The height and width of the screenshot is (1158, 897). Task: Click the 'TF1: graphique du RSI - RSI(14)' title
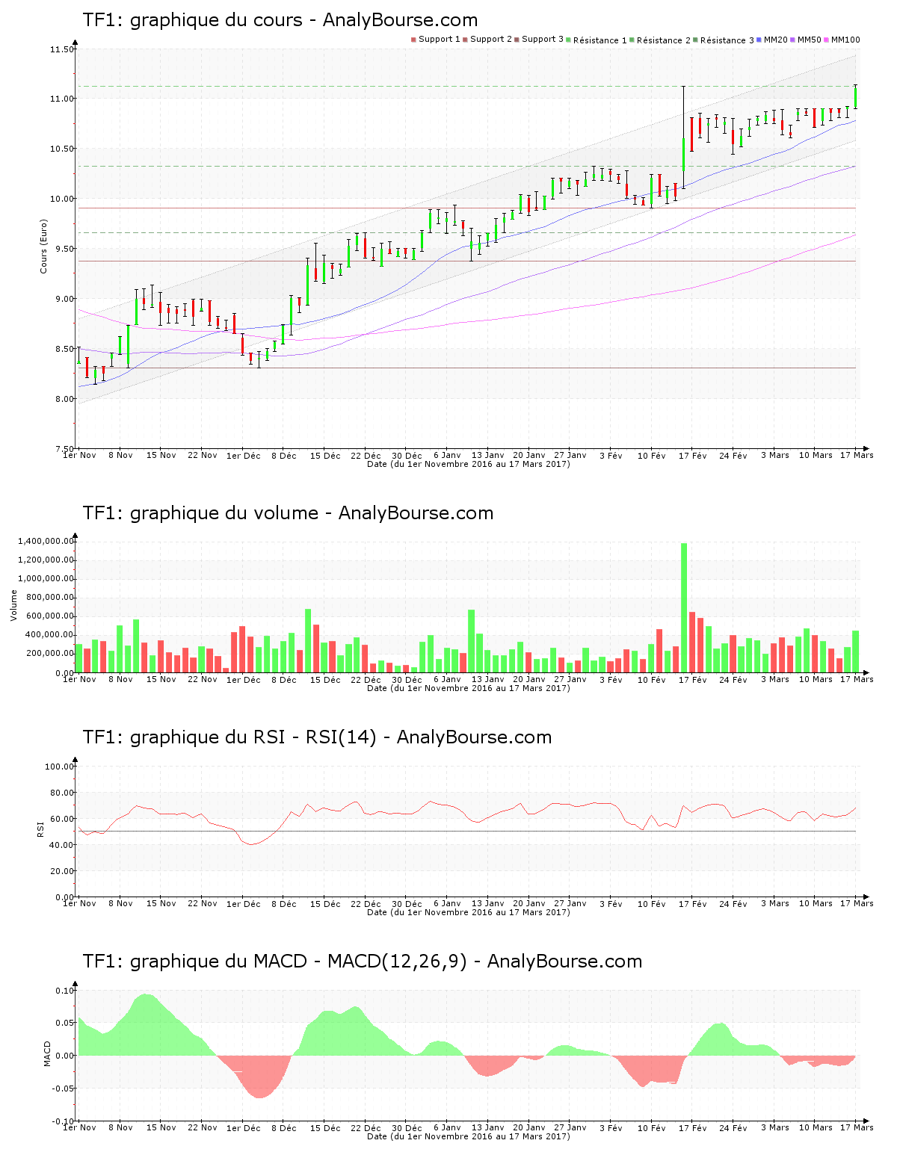pyautogui.click(x=317, y=737)
